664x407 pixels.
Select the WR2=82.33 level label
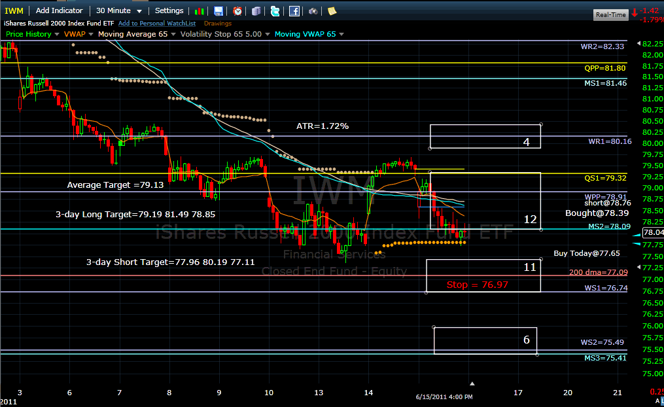pos(602,46)
